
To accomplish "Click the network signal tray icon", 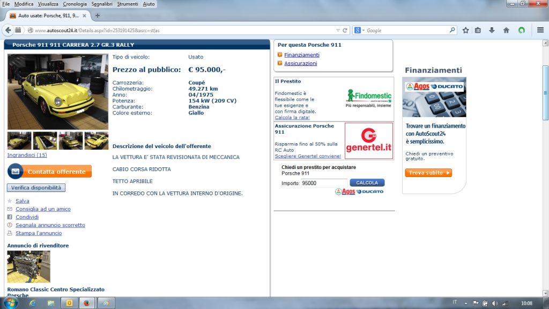I will coord(505,304).
